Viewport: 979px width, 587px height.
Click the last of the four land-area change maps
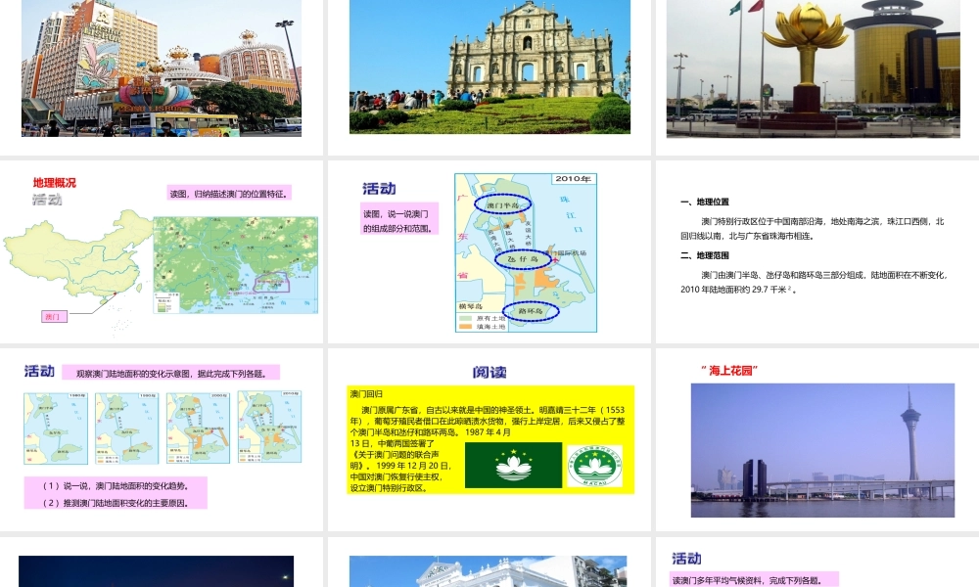[x=270, y=427]
